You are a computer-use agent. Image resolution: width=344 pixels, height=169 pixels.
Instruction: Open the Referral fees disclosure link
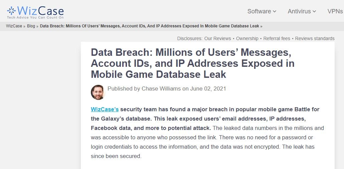pos(277,38)
